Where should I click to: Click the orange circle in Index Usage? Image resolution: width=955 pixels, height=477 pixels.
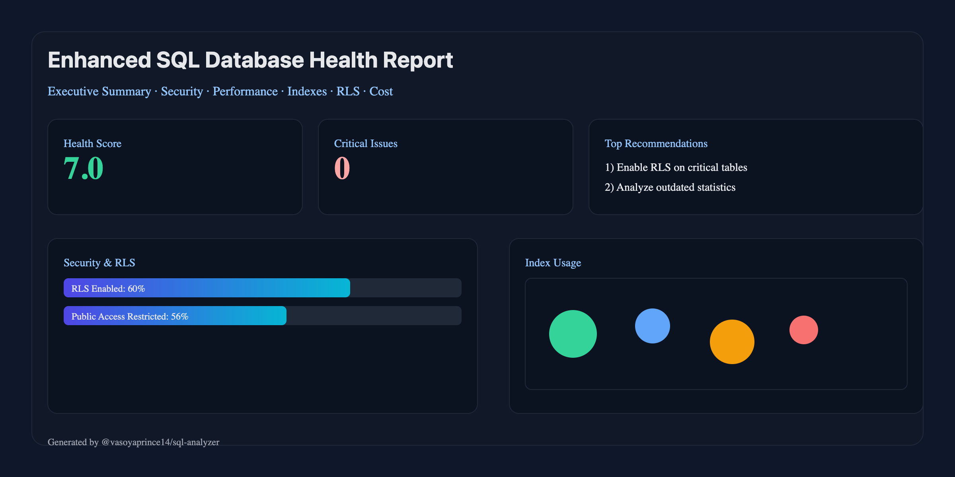click(x=732, y=342)
